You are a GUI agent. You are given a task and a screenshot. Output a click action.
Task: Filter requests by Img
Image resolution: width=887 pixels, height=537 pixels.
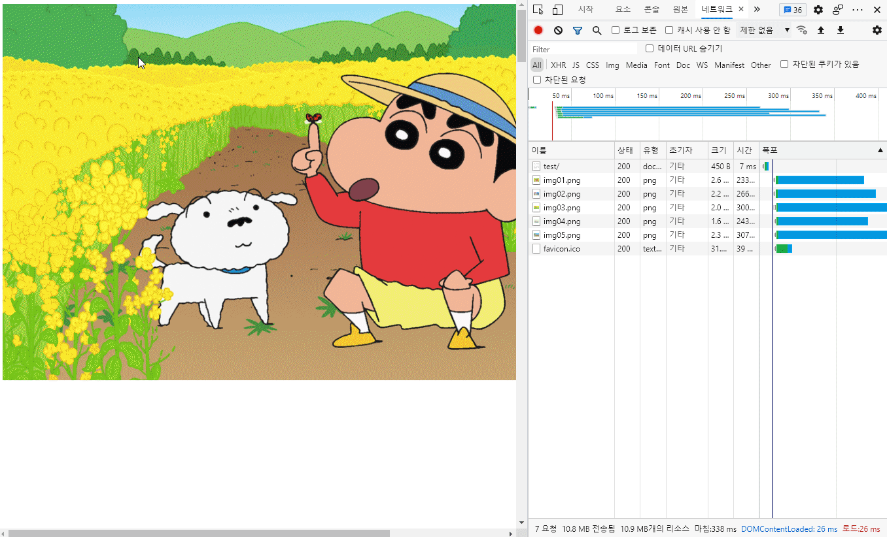click(612, 65)
